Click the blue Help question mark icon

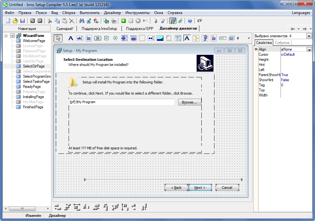point(190,21)
